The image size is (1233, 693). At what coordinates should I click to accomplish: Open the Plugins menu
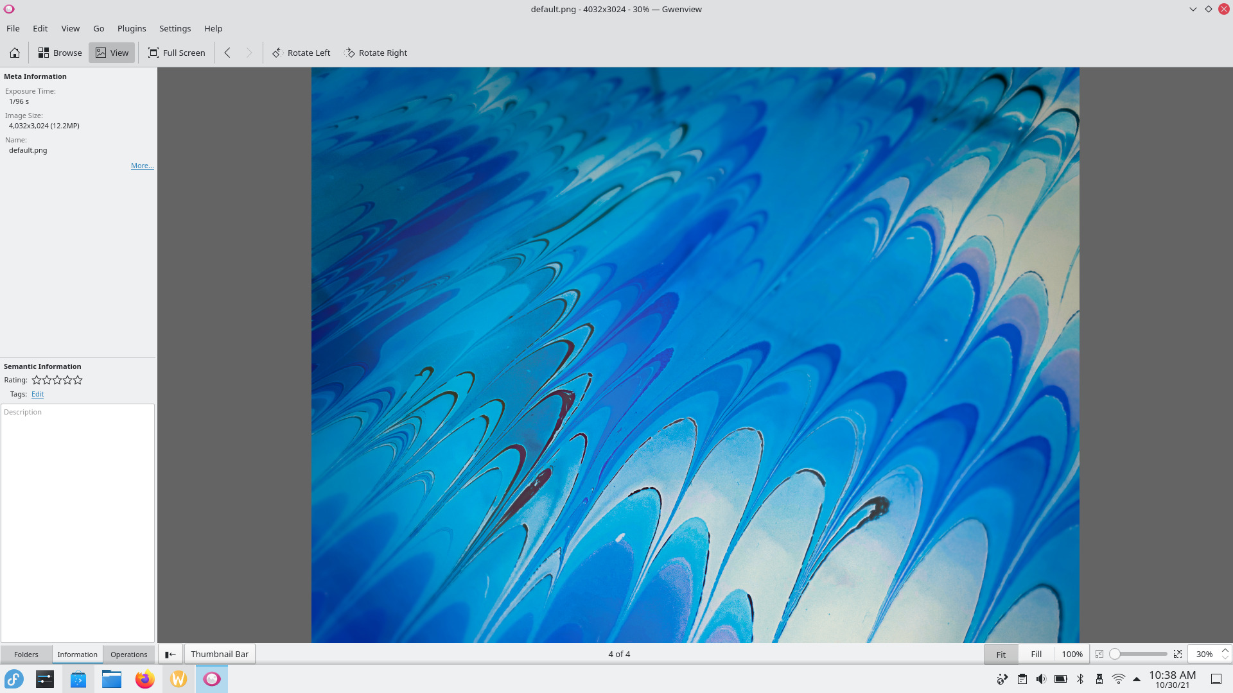pyautogui.click(x=132, y=28)
